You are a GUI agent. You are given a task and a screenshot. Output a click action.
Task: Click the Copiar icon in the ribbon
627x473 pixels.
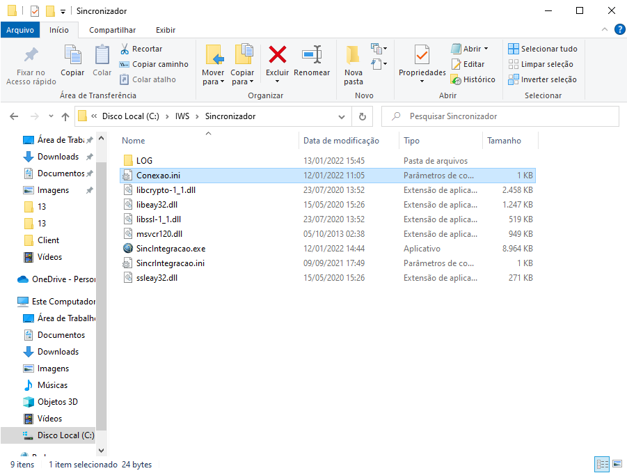pos(72,54)
